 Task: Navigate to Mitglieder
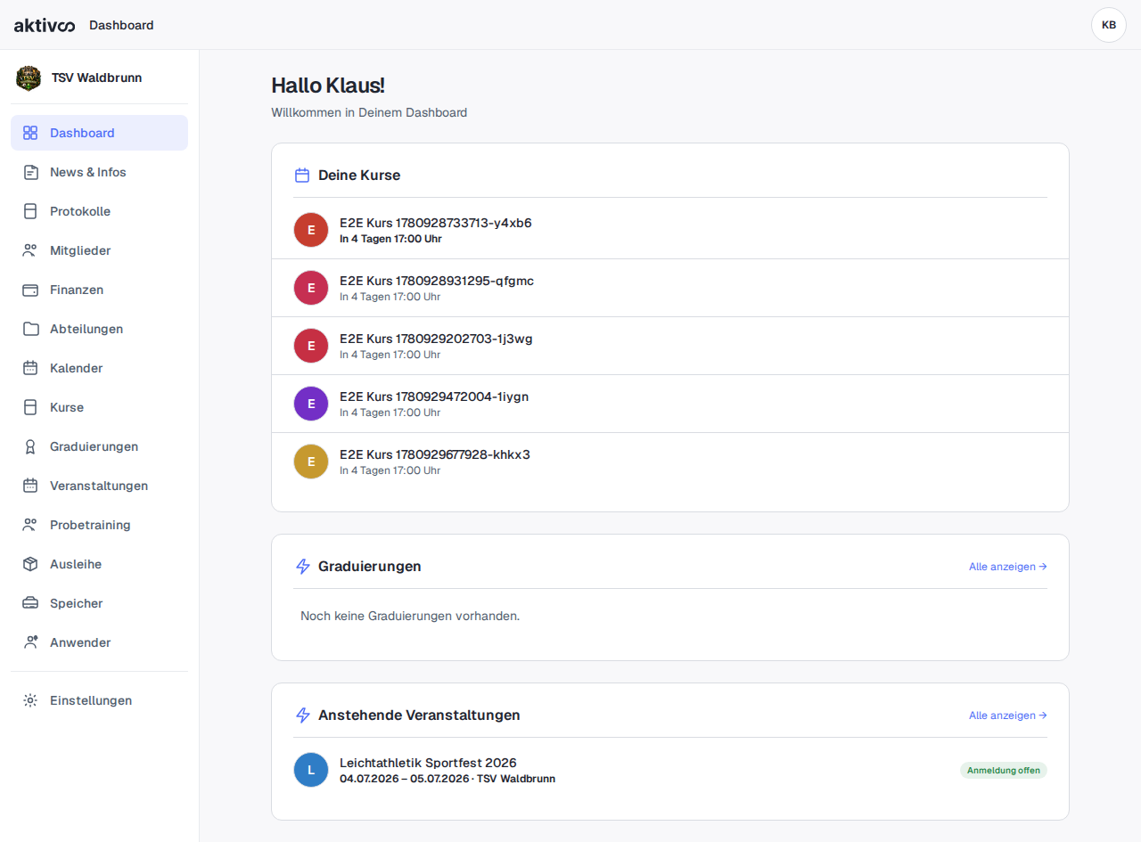pyautogui.click(x=99, y=250)
